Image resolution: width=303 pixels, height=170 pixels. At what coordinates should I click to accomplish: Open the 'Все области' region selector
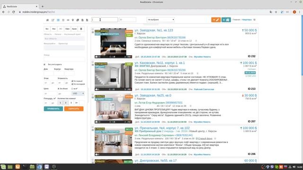tap(64, 39)
